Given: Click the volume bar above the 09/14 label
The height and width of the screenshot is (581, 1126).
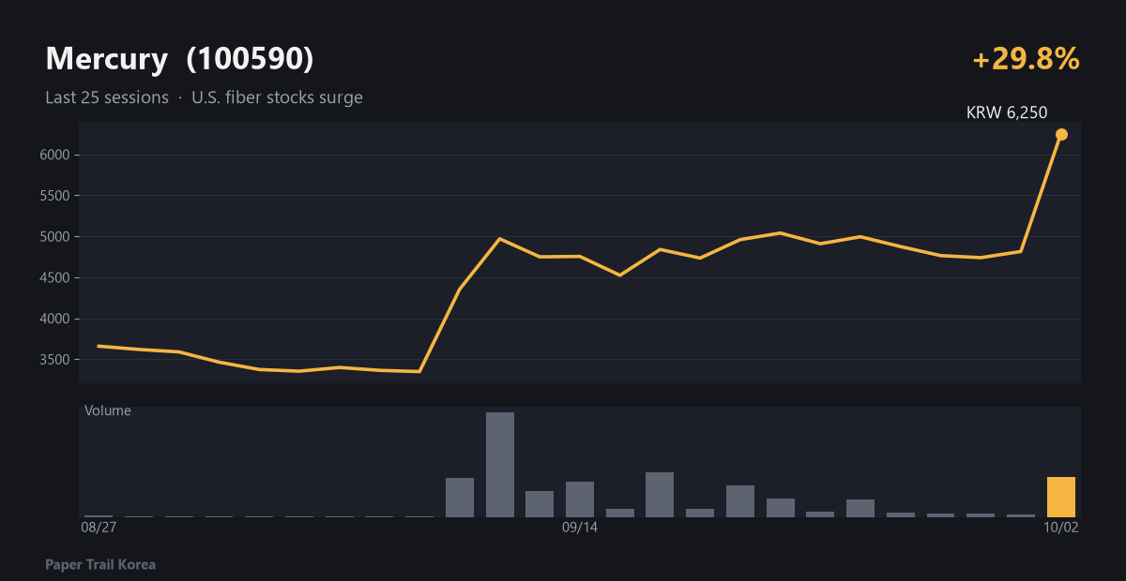Looking at the screenshot, I should tap(580, 499).
